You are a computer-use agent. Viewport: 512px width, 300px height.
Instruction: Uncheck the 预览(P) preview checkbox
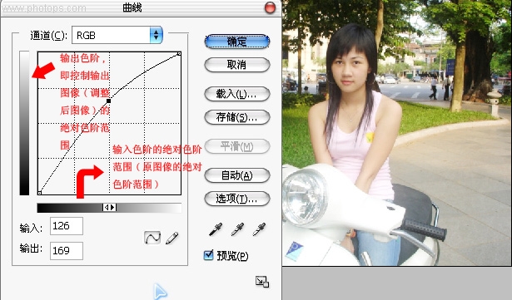[208, 255]
